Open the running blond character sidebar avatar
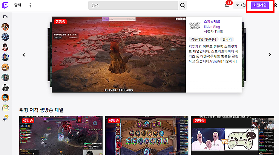Viewport: 279px width, 155px height. pos(5,118)
